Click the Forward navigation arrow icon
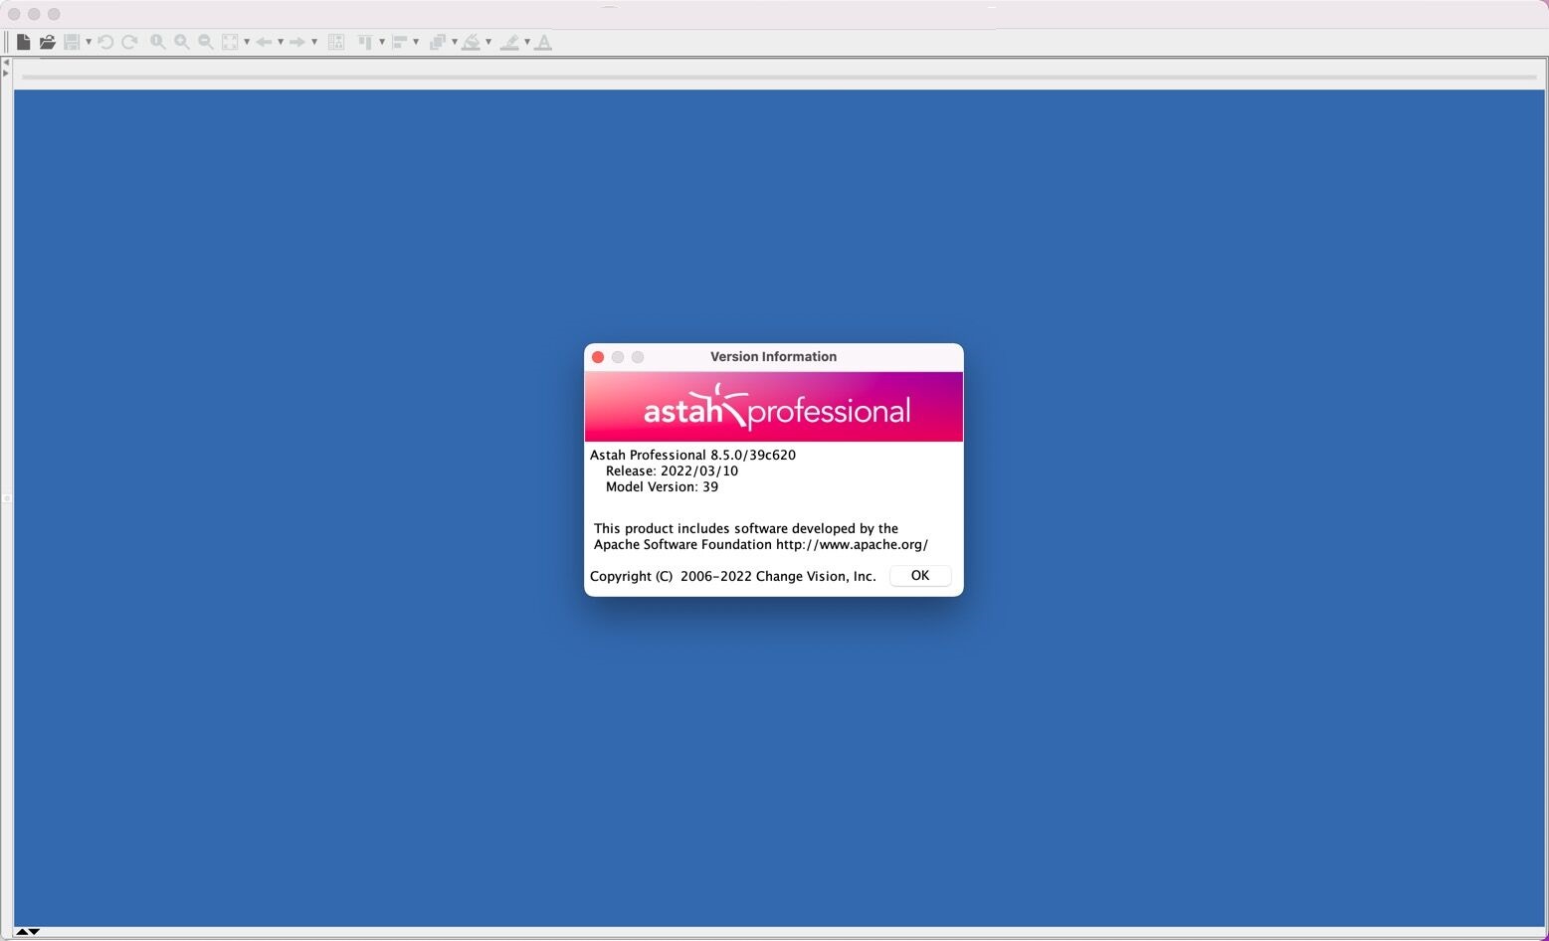 [297, 42]
